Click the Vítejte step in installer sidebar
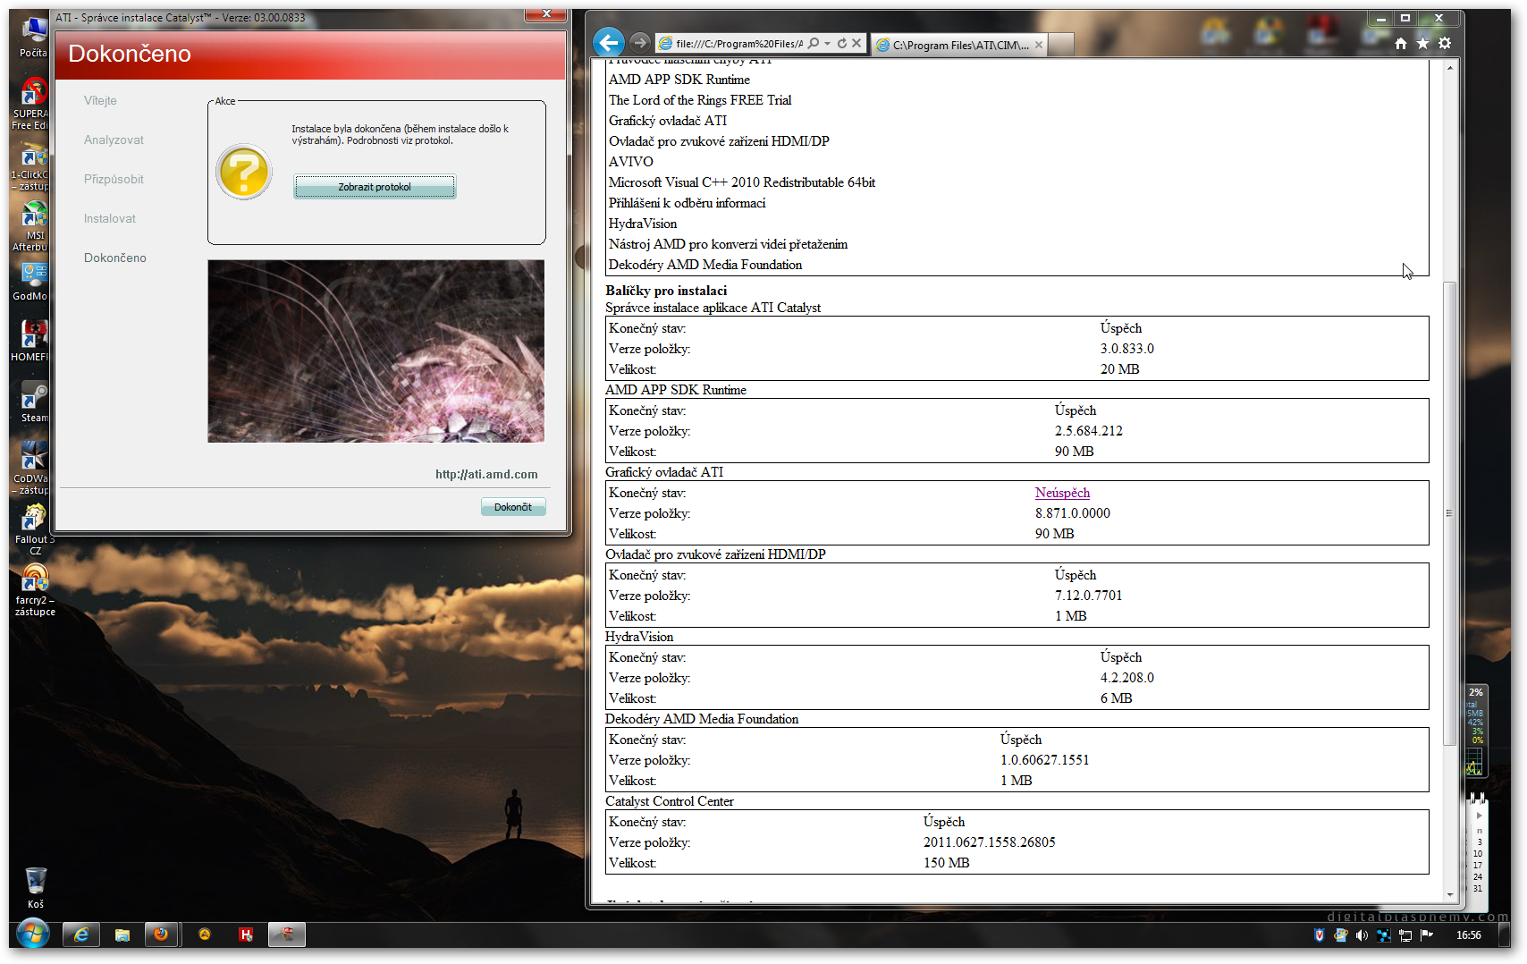Screen dimensions: 1527x964 [x=100, y=101]
